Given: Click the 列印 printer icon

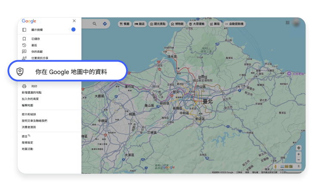Looking at the screenshot, I should point(24,86).
